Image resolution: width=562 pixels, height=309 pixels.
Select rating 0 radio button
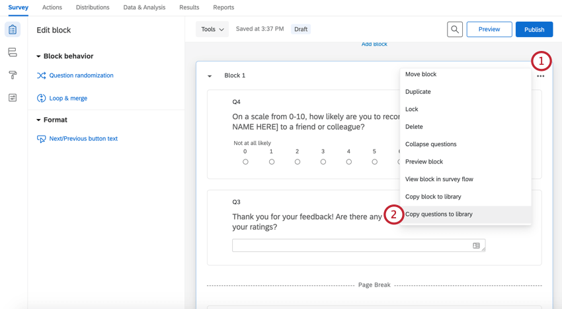point(245,161)
